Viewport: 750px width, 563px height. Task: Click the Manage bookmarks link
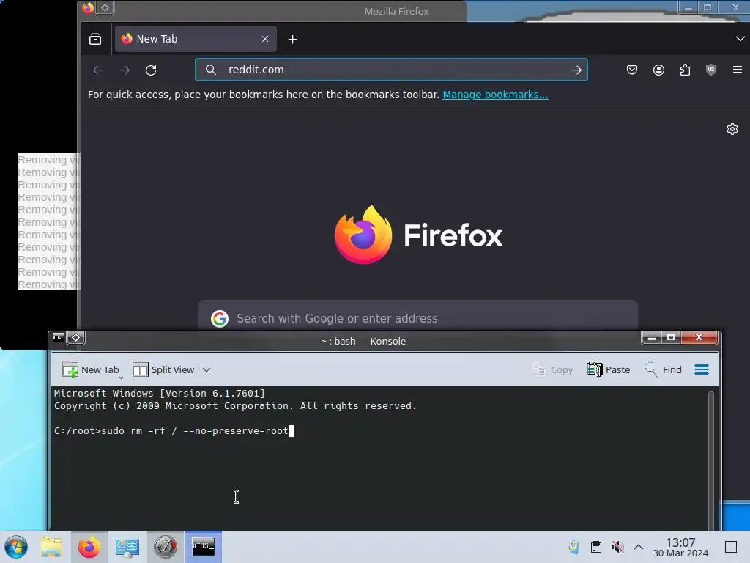495,95
